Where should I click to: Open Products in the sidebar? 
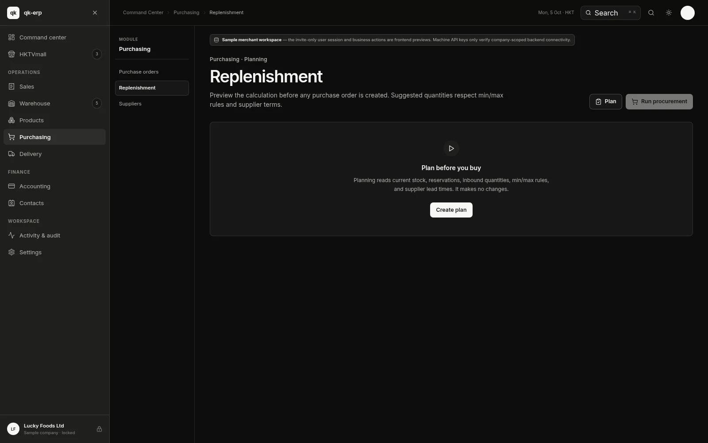tap(54, 120)
